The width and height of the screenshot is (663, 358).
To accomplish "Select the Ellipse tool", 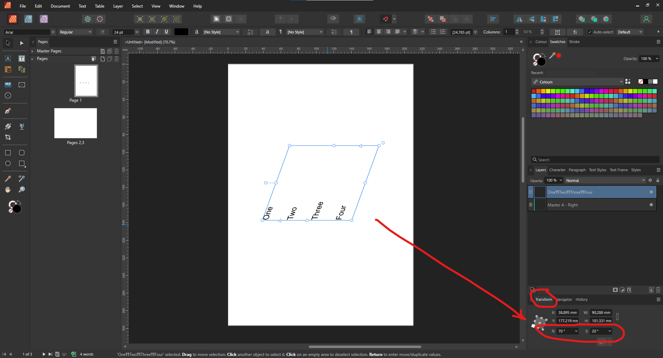I will [x=8, y=163].
